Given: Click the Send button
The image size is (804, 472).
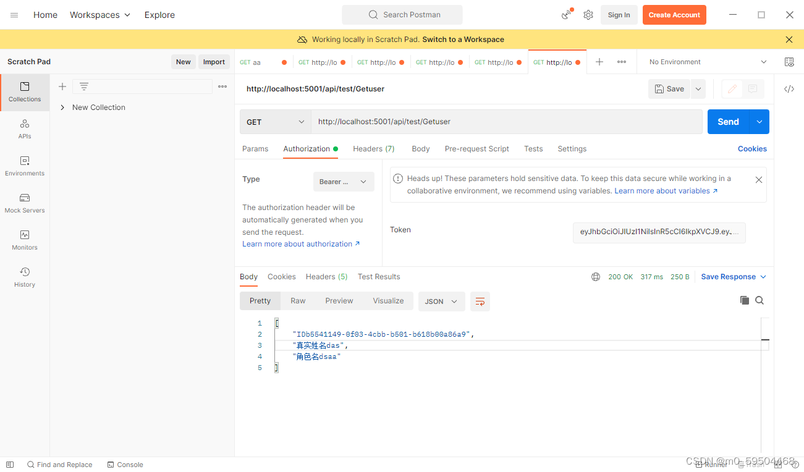Looking at the screenshot, I should (x=728, y=122).
